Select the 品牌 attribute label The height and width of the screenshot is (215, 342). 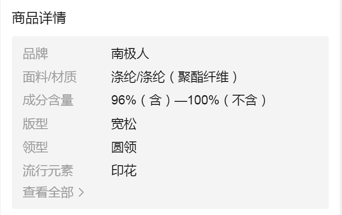[35, 54]
